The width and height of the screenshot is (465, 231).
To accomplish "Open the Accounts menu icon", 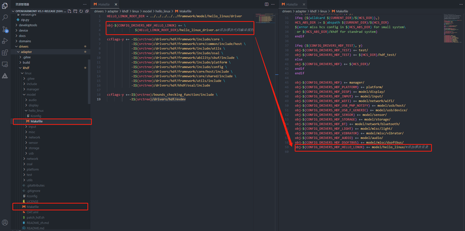I will (5, 223).
